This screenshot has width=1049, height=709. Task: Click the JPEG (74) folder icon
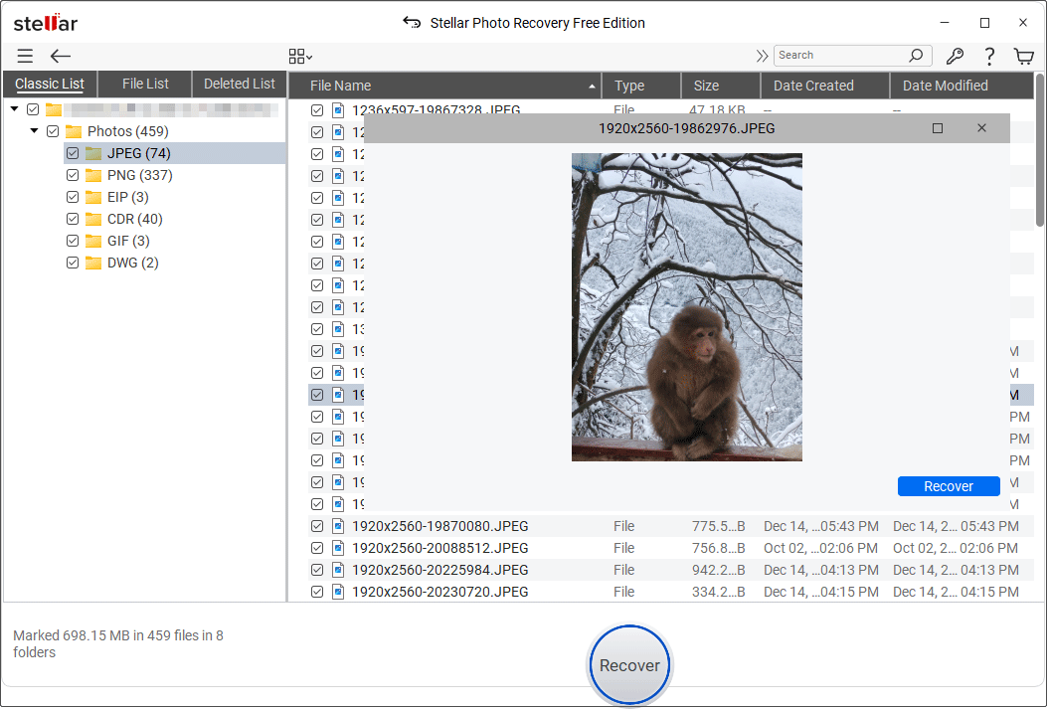click(x=93, y=153)
